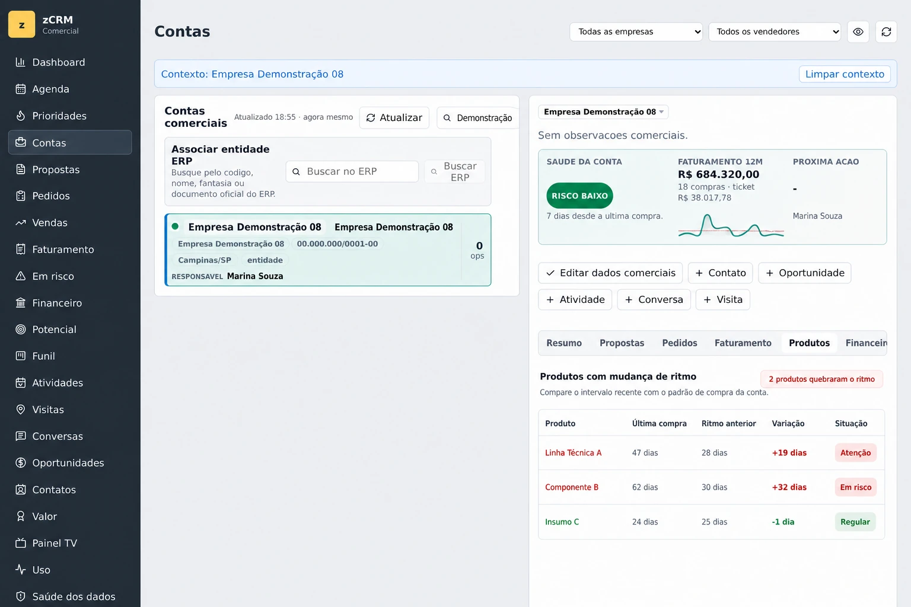Click the Buscar ERP button
This screenshot has width=911, height=607.
(455, 171)
